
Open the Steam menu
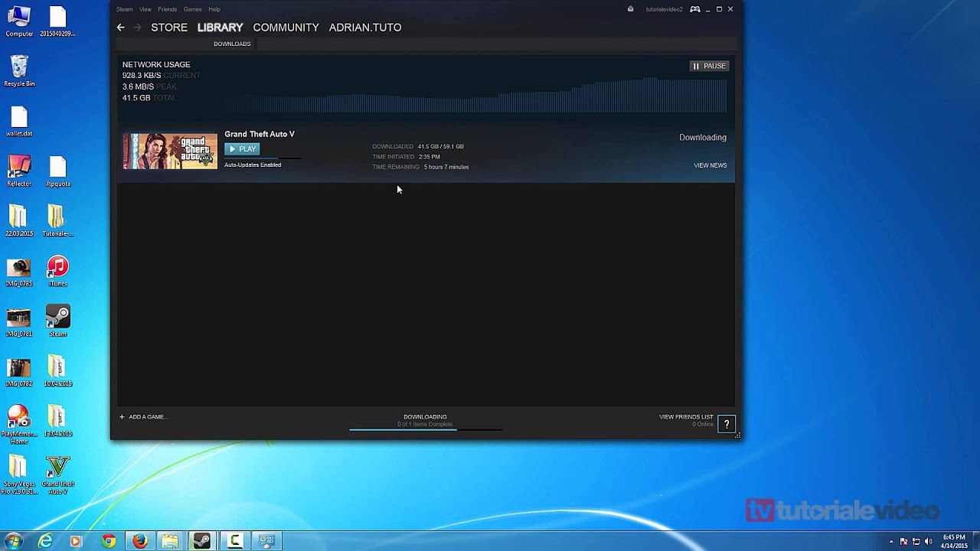[124, 9]
